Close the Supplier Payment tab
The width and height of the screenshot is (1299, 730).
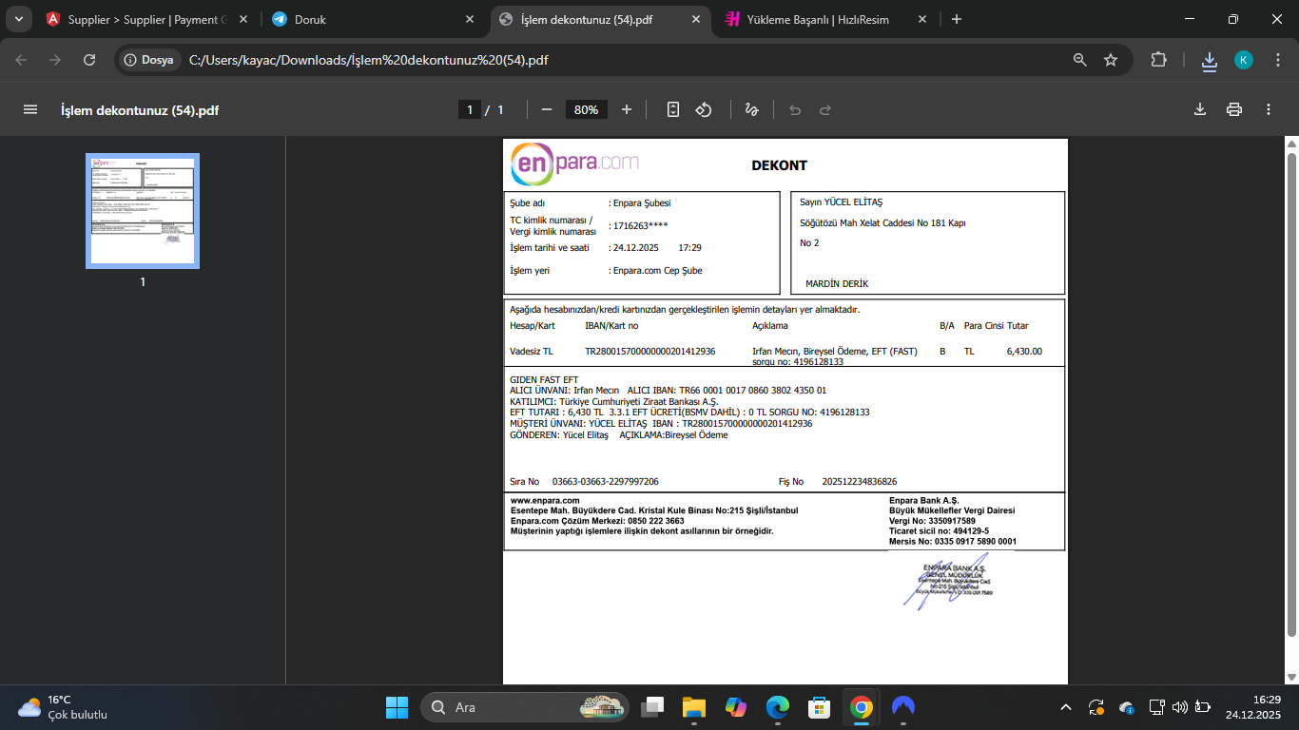(243, 19)
